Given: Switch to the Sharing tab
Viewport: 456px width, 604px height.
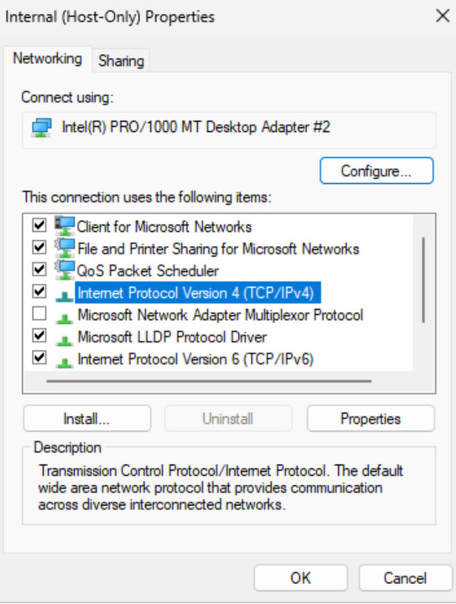Looking at the screenshot, I should pos(121,61).
